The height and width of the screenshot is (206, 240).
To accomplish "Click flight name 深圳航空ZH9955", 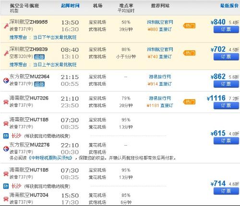I will click(x=28, y=22).
